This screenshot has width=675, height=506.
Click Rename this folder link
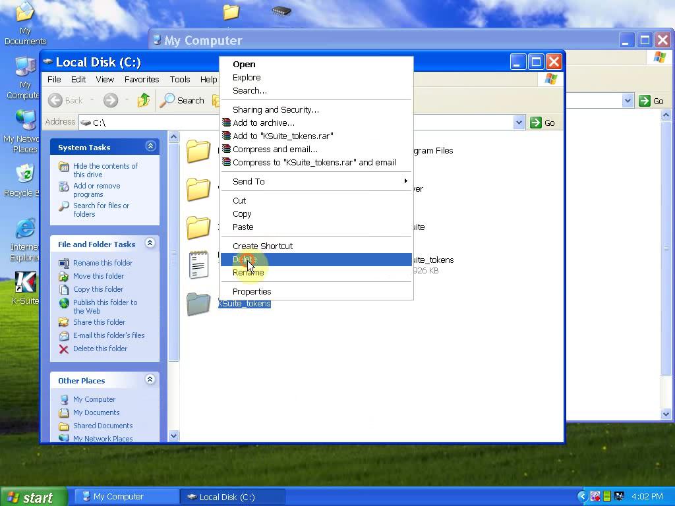[x=102, y=263]
